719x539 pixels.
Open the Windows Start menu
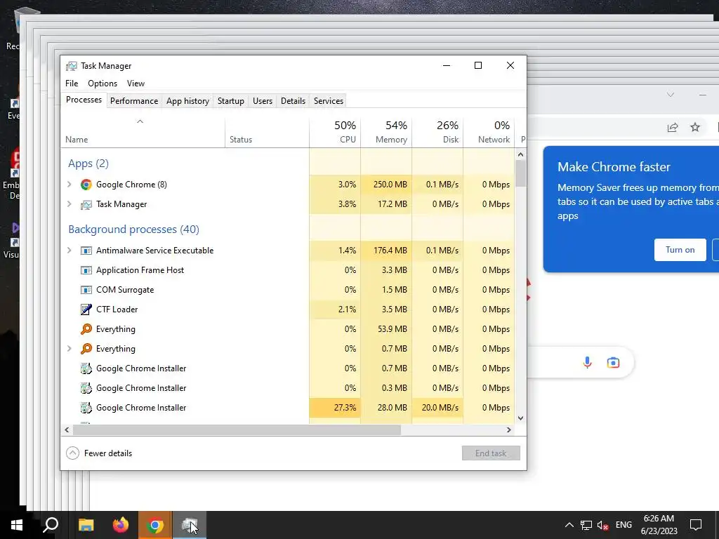pos(17,525)
